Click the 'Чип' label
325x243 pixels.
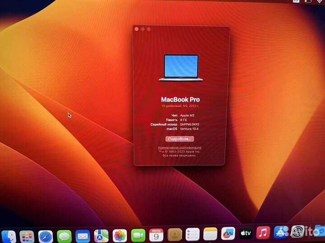174,116
